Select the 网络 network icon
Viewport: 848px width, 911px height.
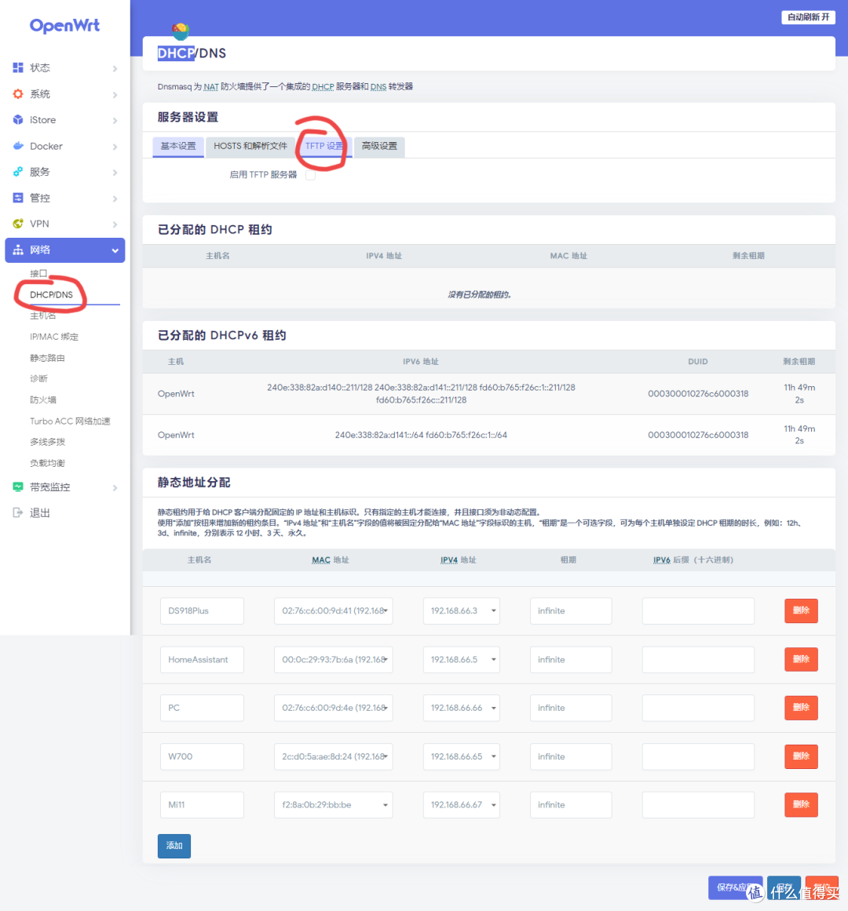pyautogui.click(x=17, y=250)
